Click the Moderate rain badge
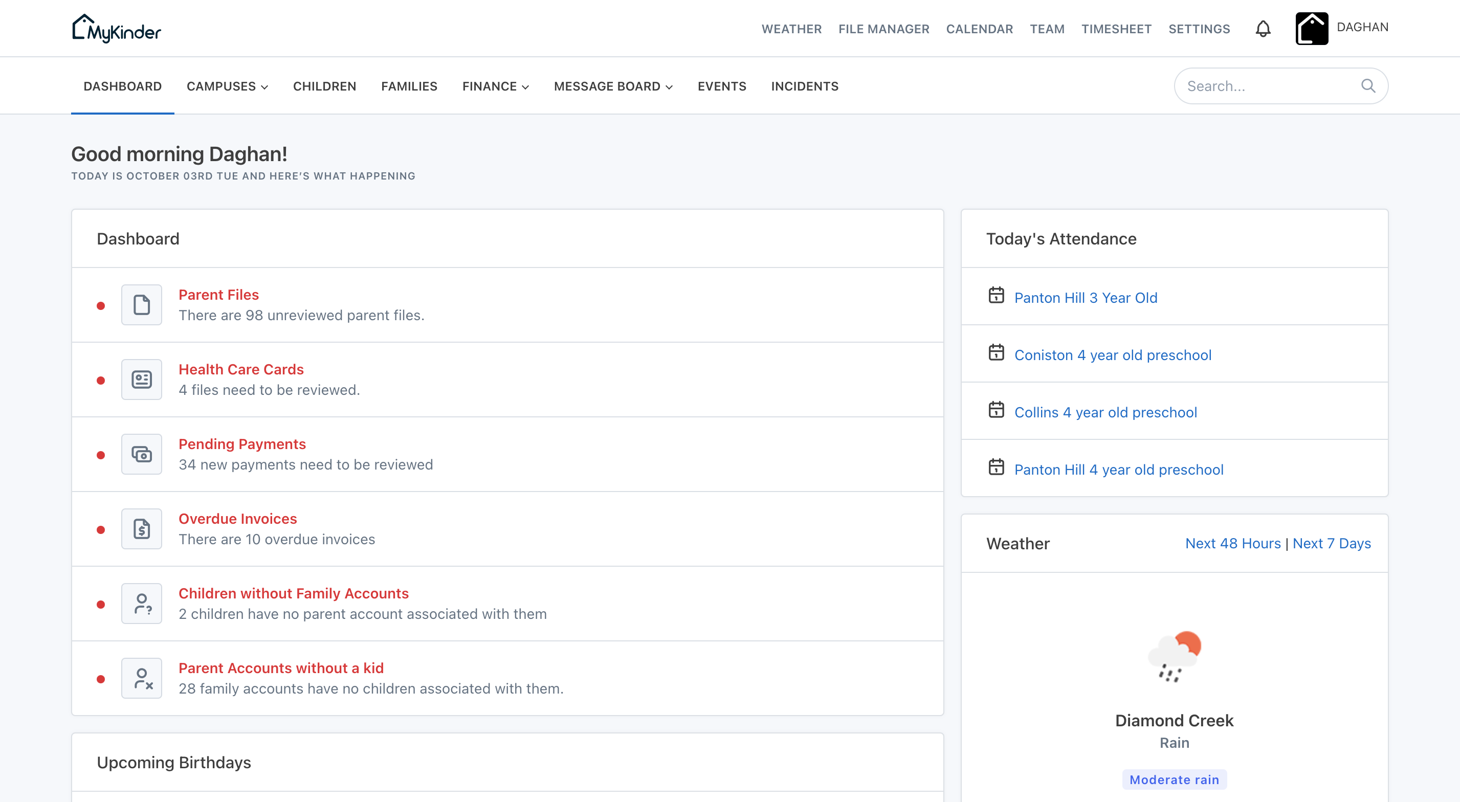The width and height of the screenshot is (1460, 802). [x=1175, y=780]
